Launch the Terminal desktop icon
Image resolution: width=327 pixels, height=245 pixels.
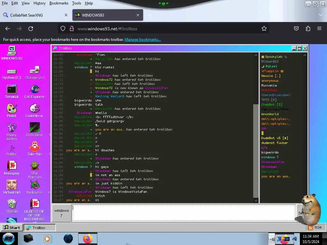12,92
